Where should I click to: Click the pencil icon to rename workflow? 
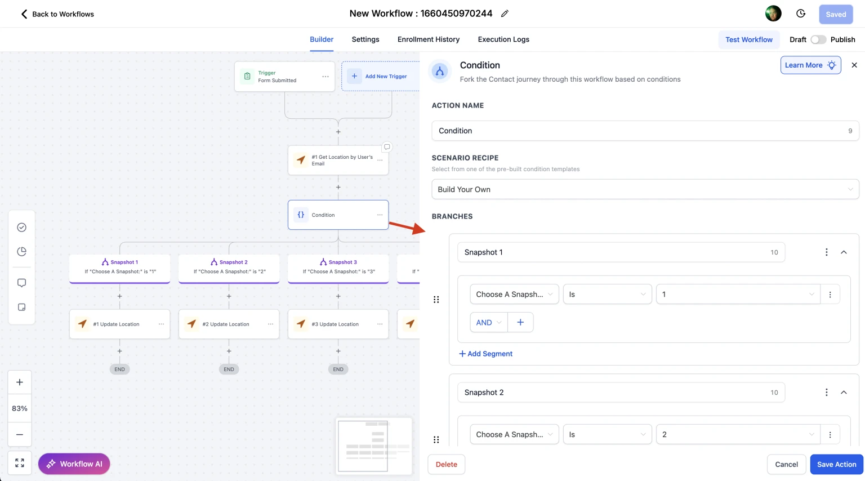(x=505, y=14)
